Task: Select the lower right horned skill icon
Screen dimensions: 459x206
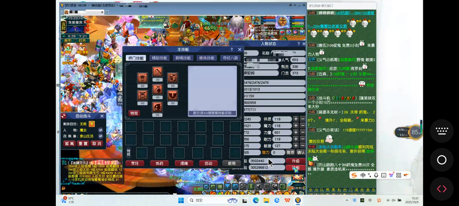Action: pyautogui.click(x=173, y=95)
